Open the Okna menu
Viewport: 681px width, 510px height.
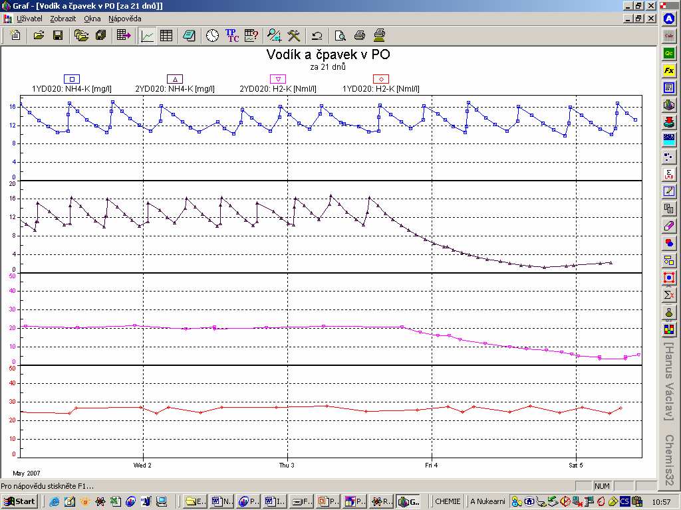[92, 19]
